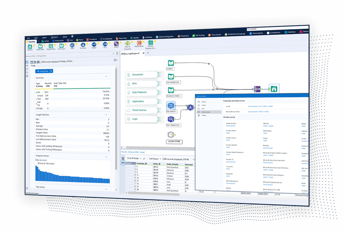Click the Results grid horizontal scrollbar
343x232 pixels.
(154, 193)
